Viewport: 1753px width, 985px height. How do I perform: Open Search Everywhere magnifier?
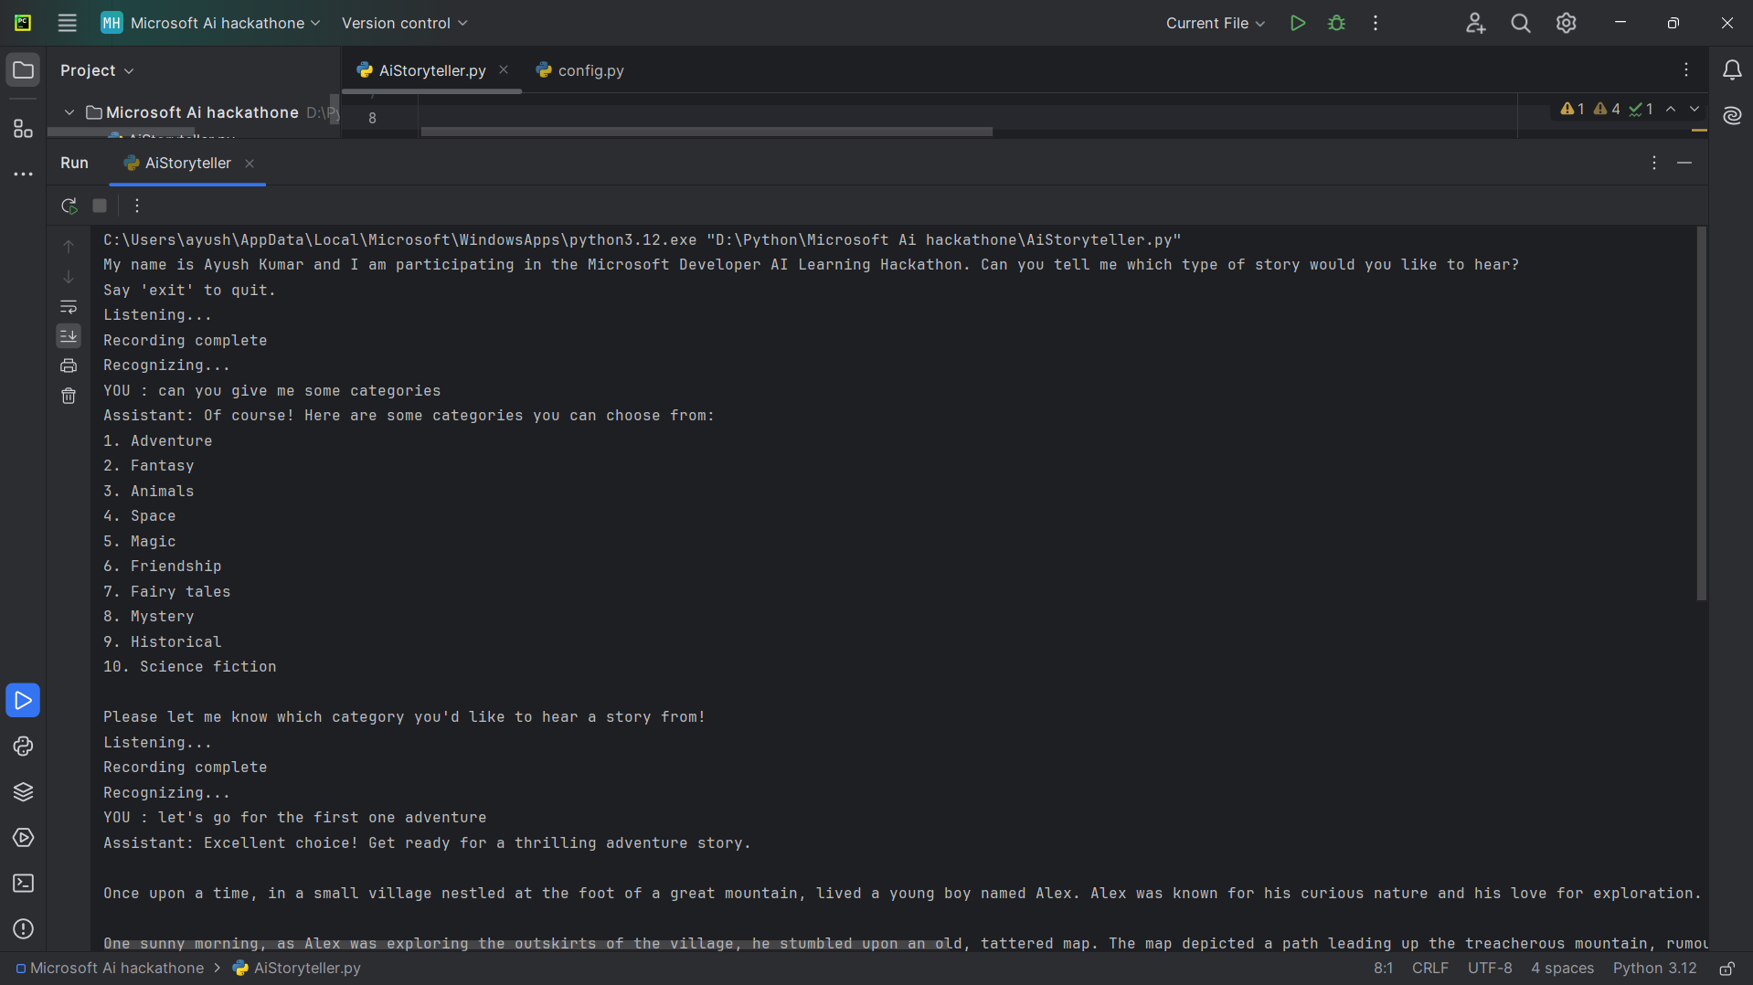click(x=1521, y=23)
